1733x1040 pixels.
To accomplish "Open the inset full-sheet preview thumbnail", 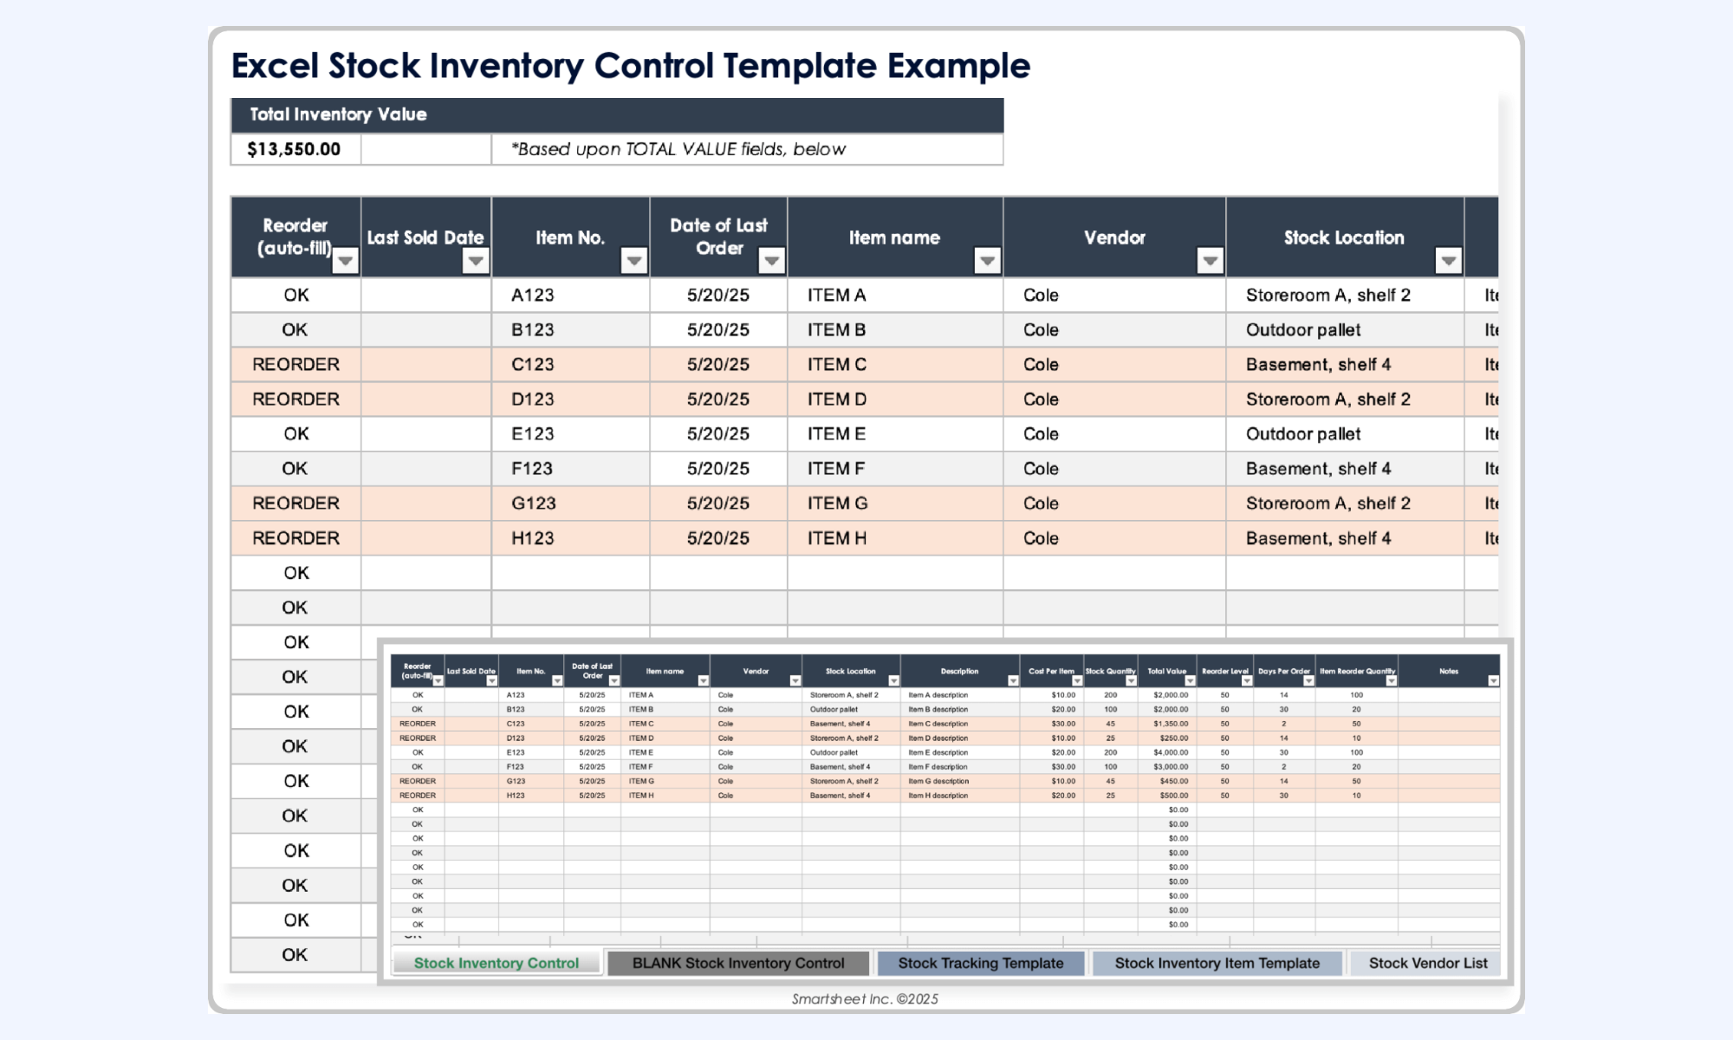I will pos(945,812).
